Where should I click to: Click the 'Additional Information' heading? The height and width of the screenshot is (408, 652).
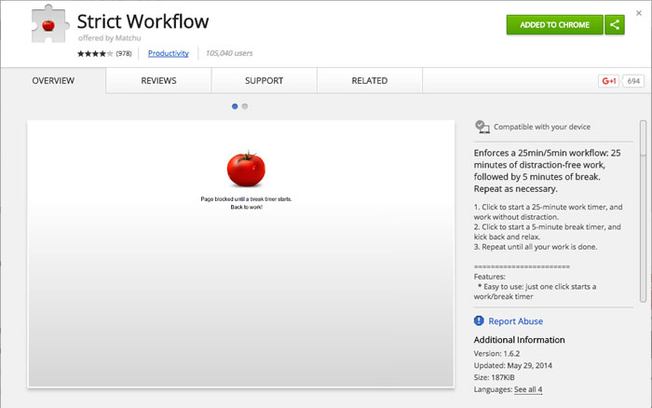coord(520,340)
